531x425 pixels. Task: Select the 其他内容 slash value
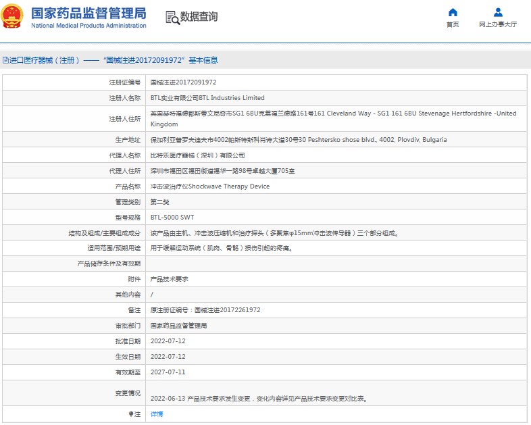point(152,295)
